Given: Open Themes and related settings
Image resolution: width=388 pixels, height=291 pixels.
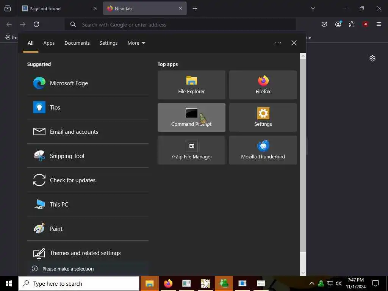Looking at the screenshot, I should click(x=88, y=253).
